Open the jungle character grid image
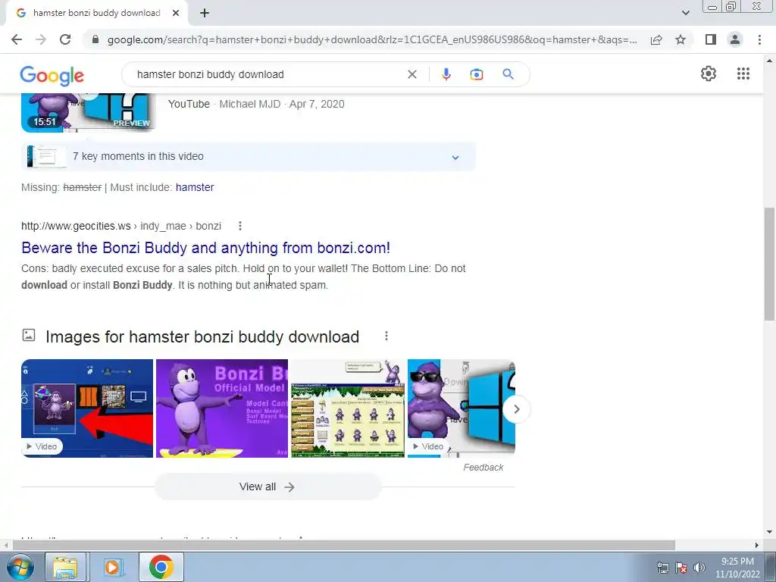Screen dimensions: 776x582 click(x=347, y=408)
